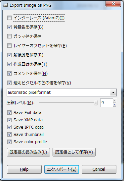Uncheck the 背景色を保存 option
The image size is (124, 181).
tap(9, 27)
